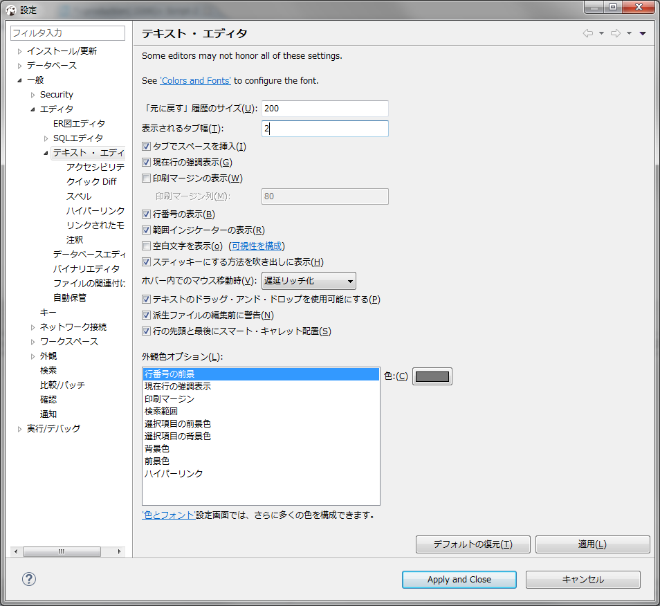The height and width of the screenshot is (606, 660).
Task: Select キー preference page
Action: coord(48,313)
